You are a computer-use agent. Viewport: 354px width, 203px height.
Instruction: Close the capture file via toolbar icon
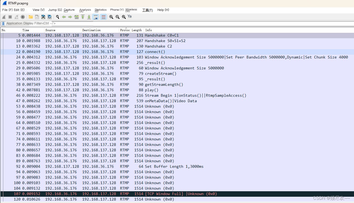tap(43, 17)
